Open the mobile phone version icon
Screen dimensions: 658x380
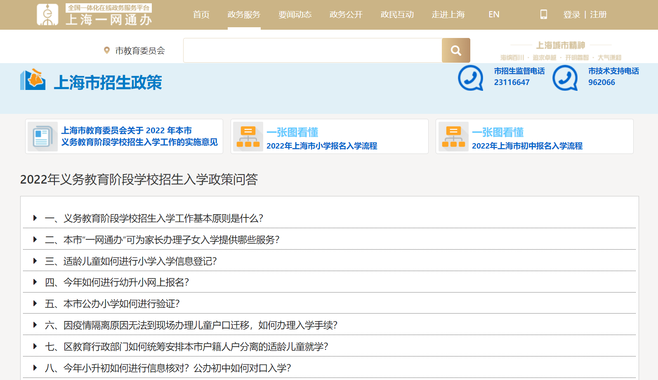tap(544, 14)
